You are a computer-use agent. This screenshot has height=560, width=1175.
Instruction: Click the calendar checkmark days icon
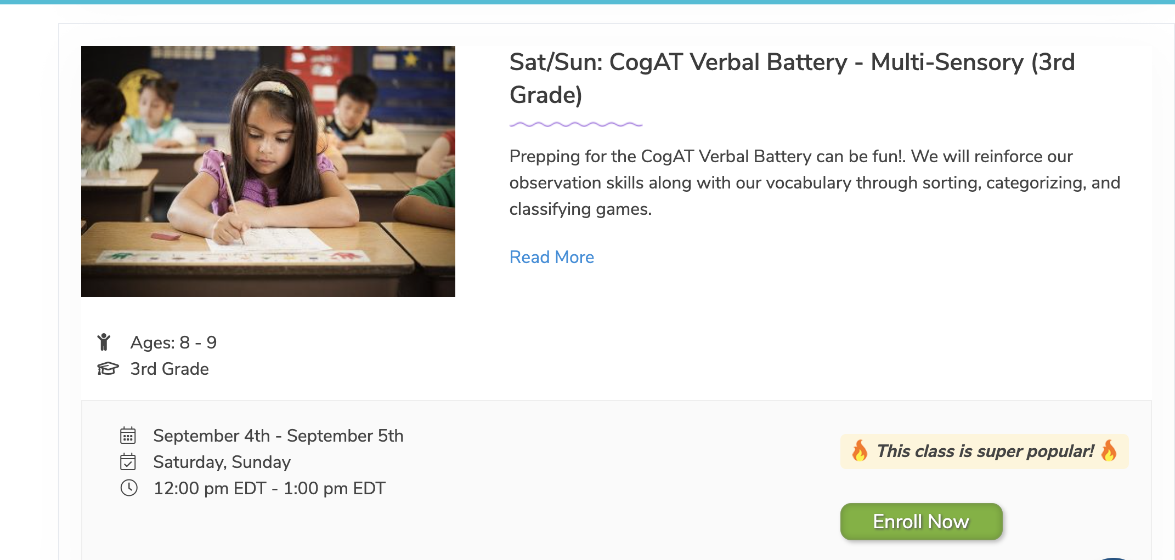click(x=128, y=462)
